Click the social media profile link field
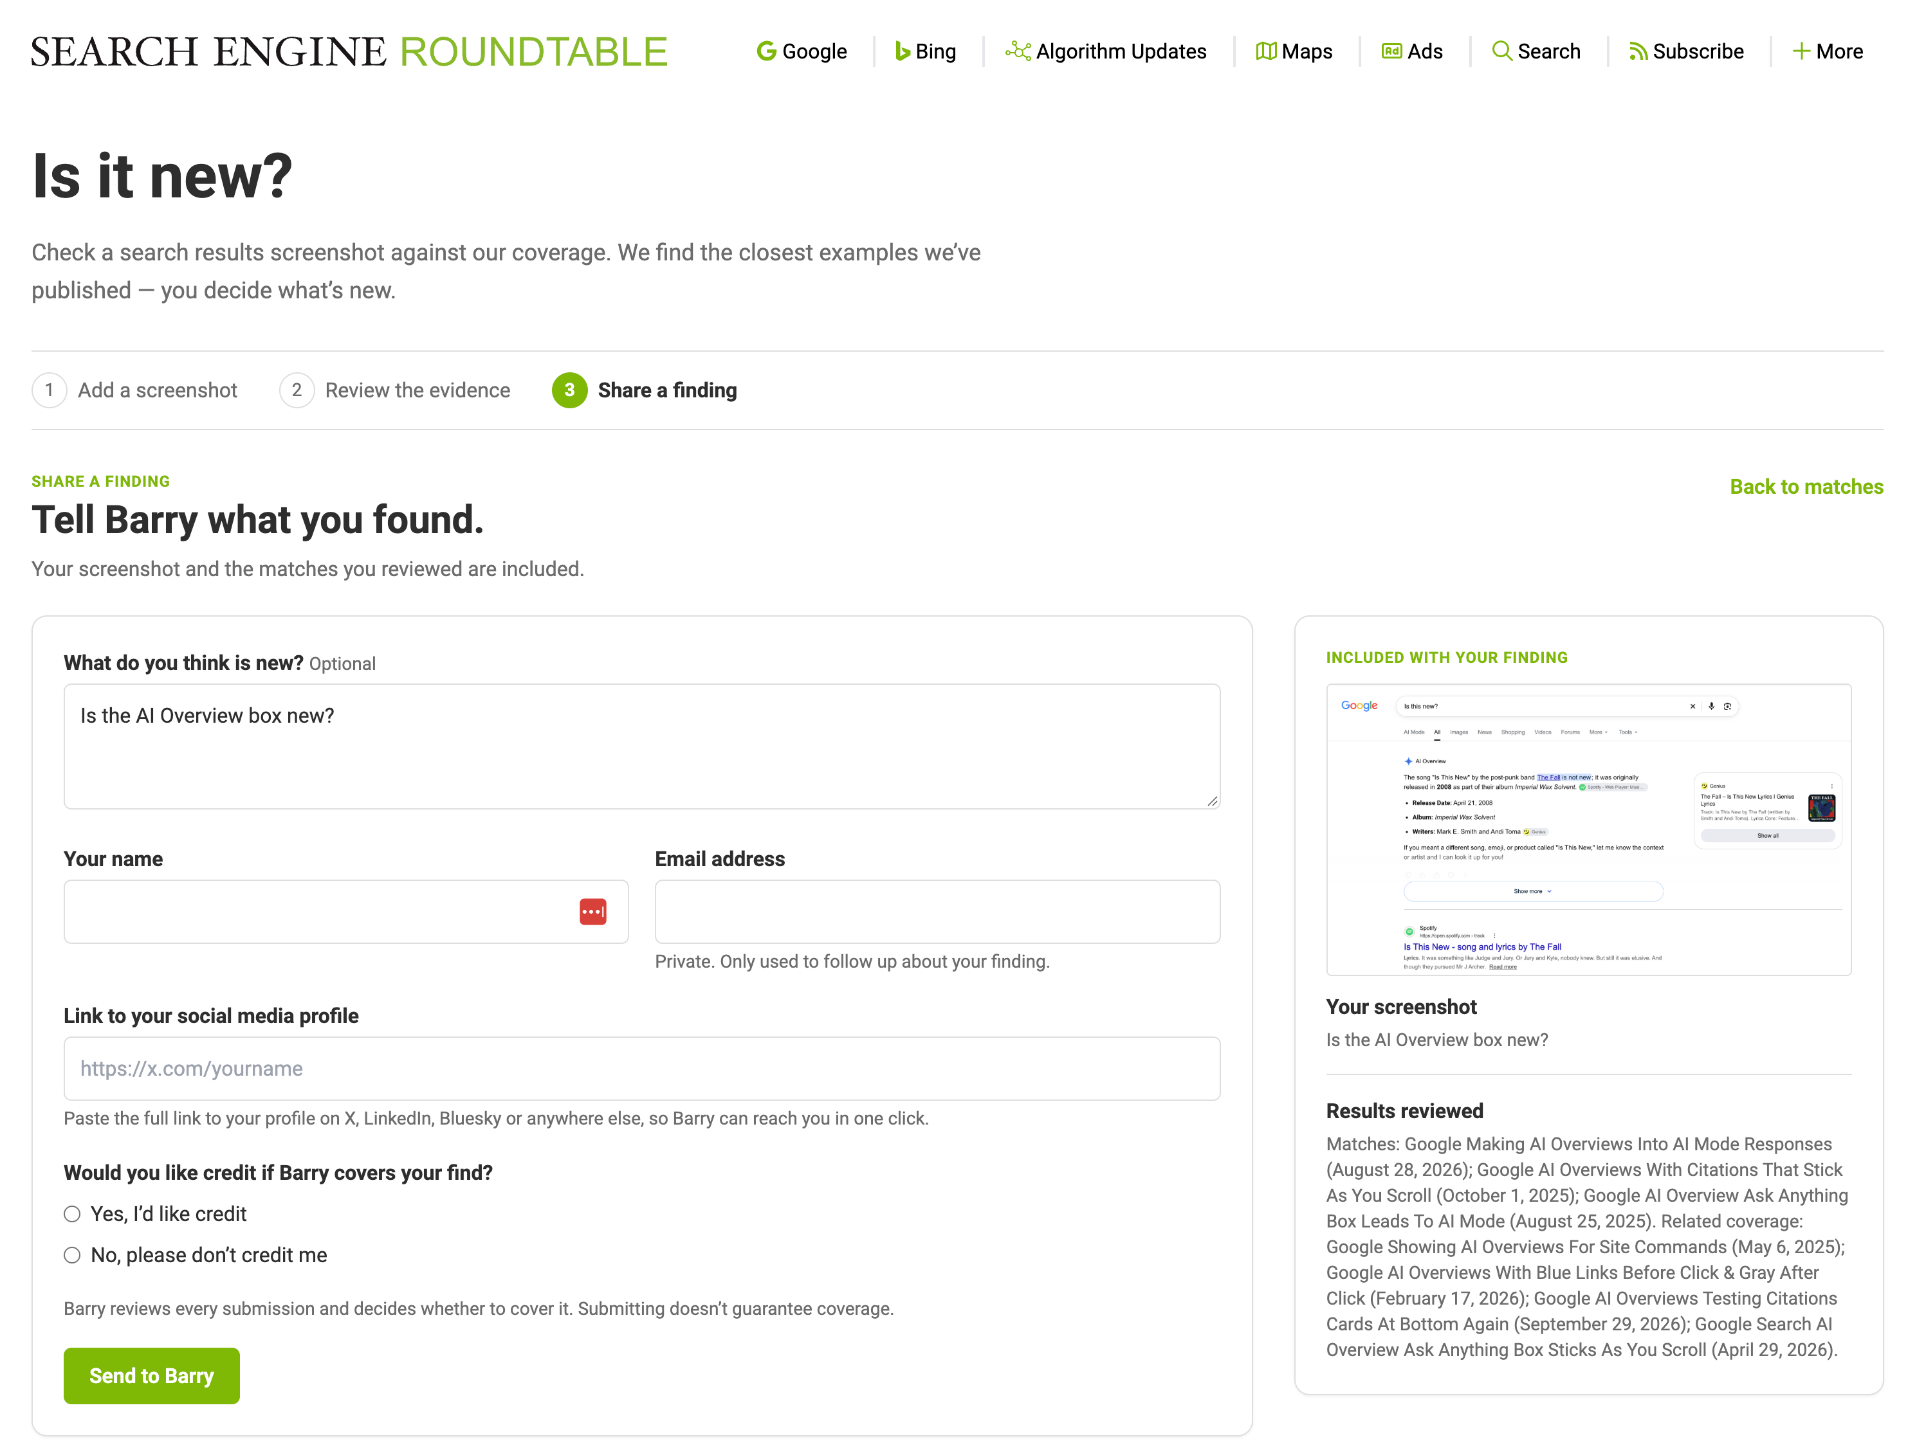 click(641, 1068)
